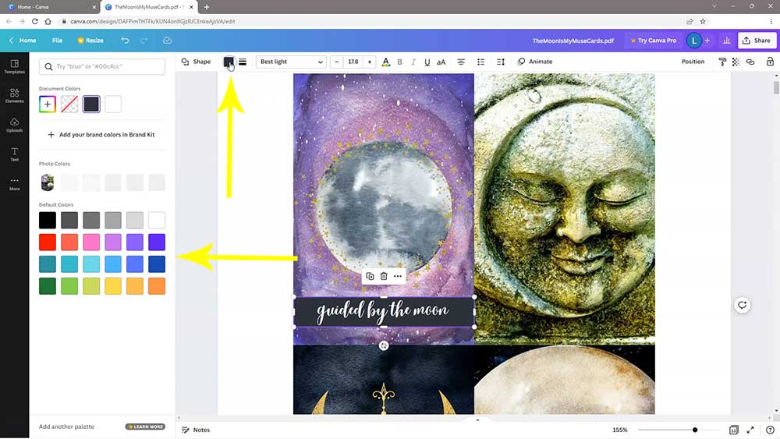780x439 pixels.
Task: Open the Best light font dropdown
Action: [291, 62]
